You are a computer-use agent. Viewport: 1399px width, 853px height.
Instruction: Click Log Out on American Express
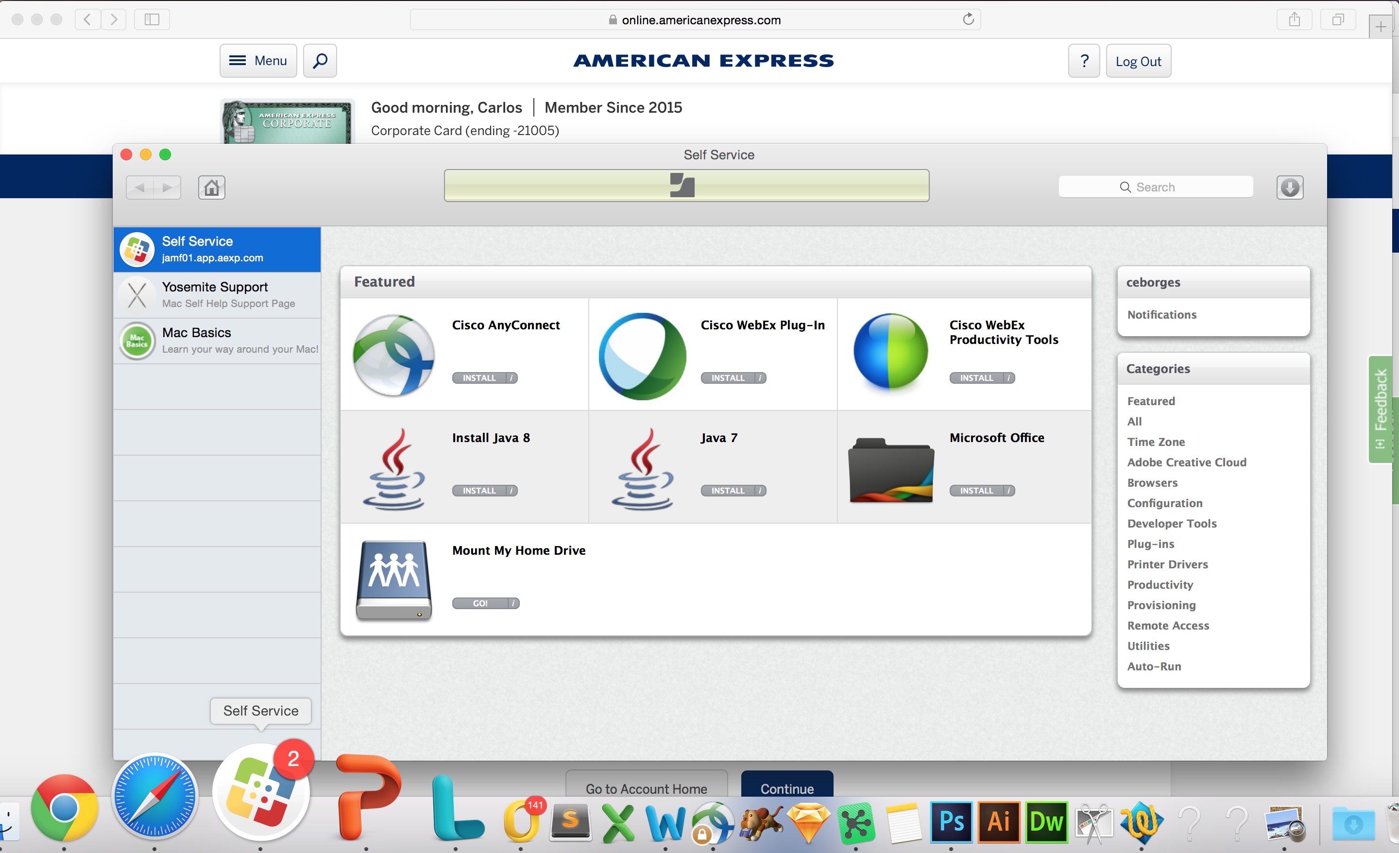click(1139, 61)
